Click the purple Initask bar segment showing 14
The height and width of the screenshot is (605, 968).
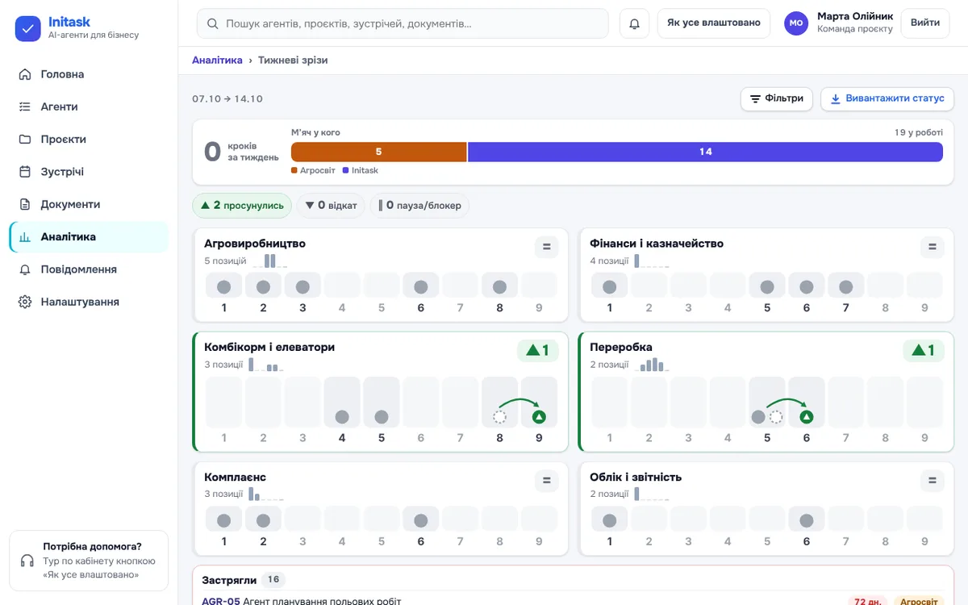tap(706, 152)
